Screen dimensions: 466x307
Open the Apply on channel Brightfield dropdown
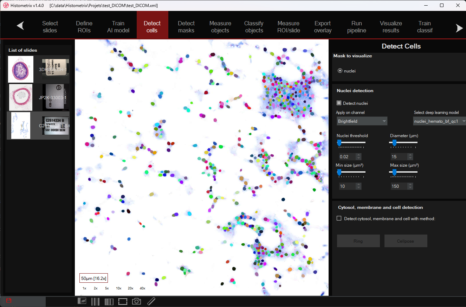pyautogui.click(x=362, y=121)
